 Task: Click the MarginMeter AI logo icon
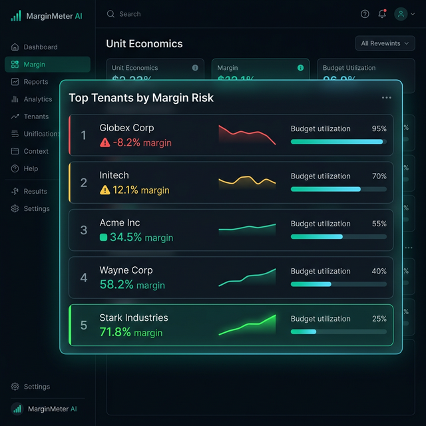[x=16, y=16]
